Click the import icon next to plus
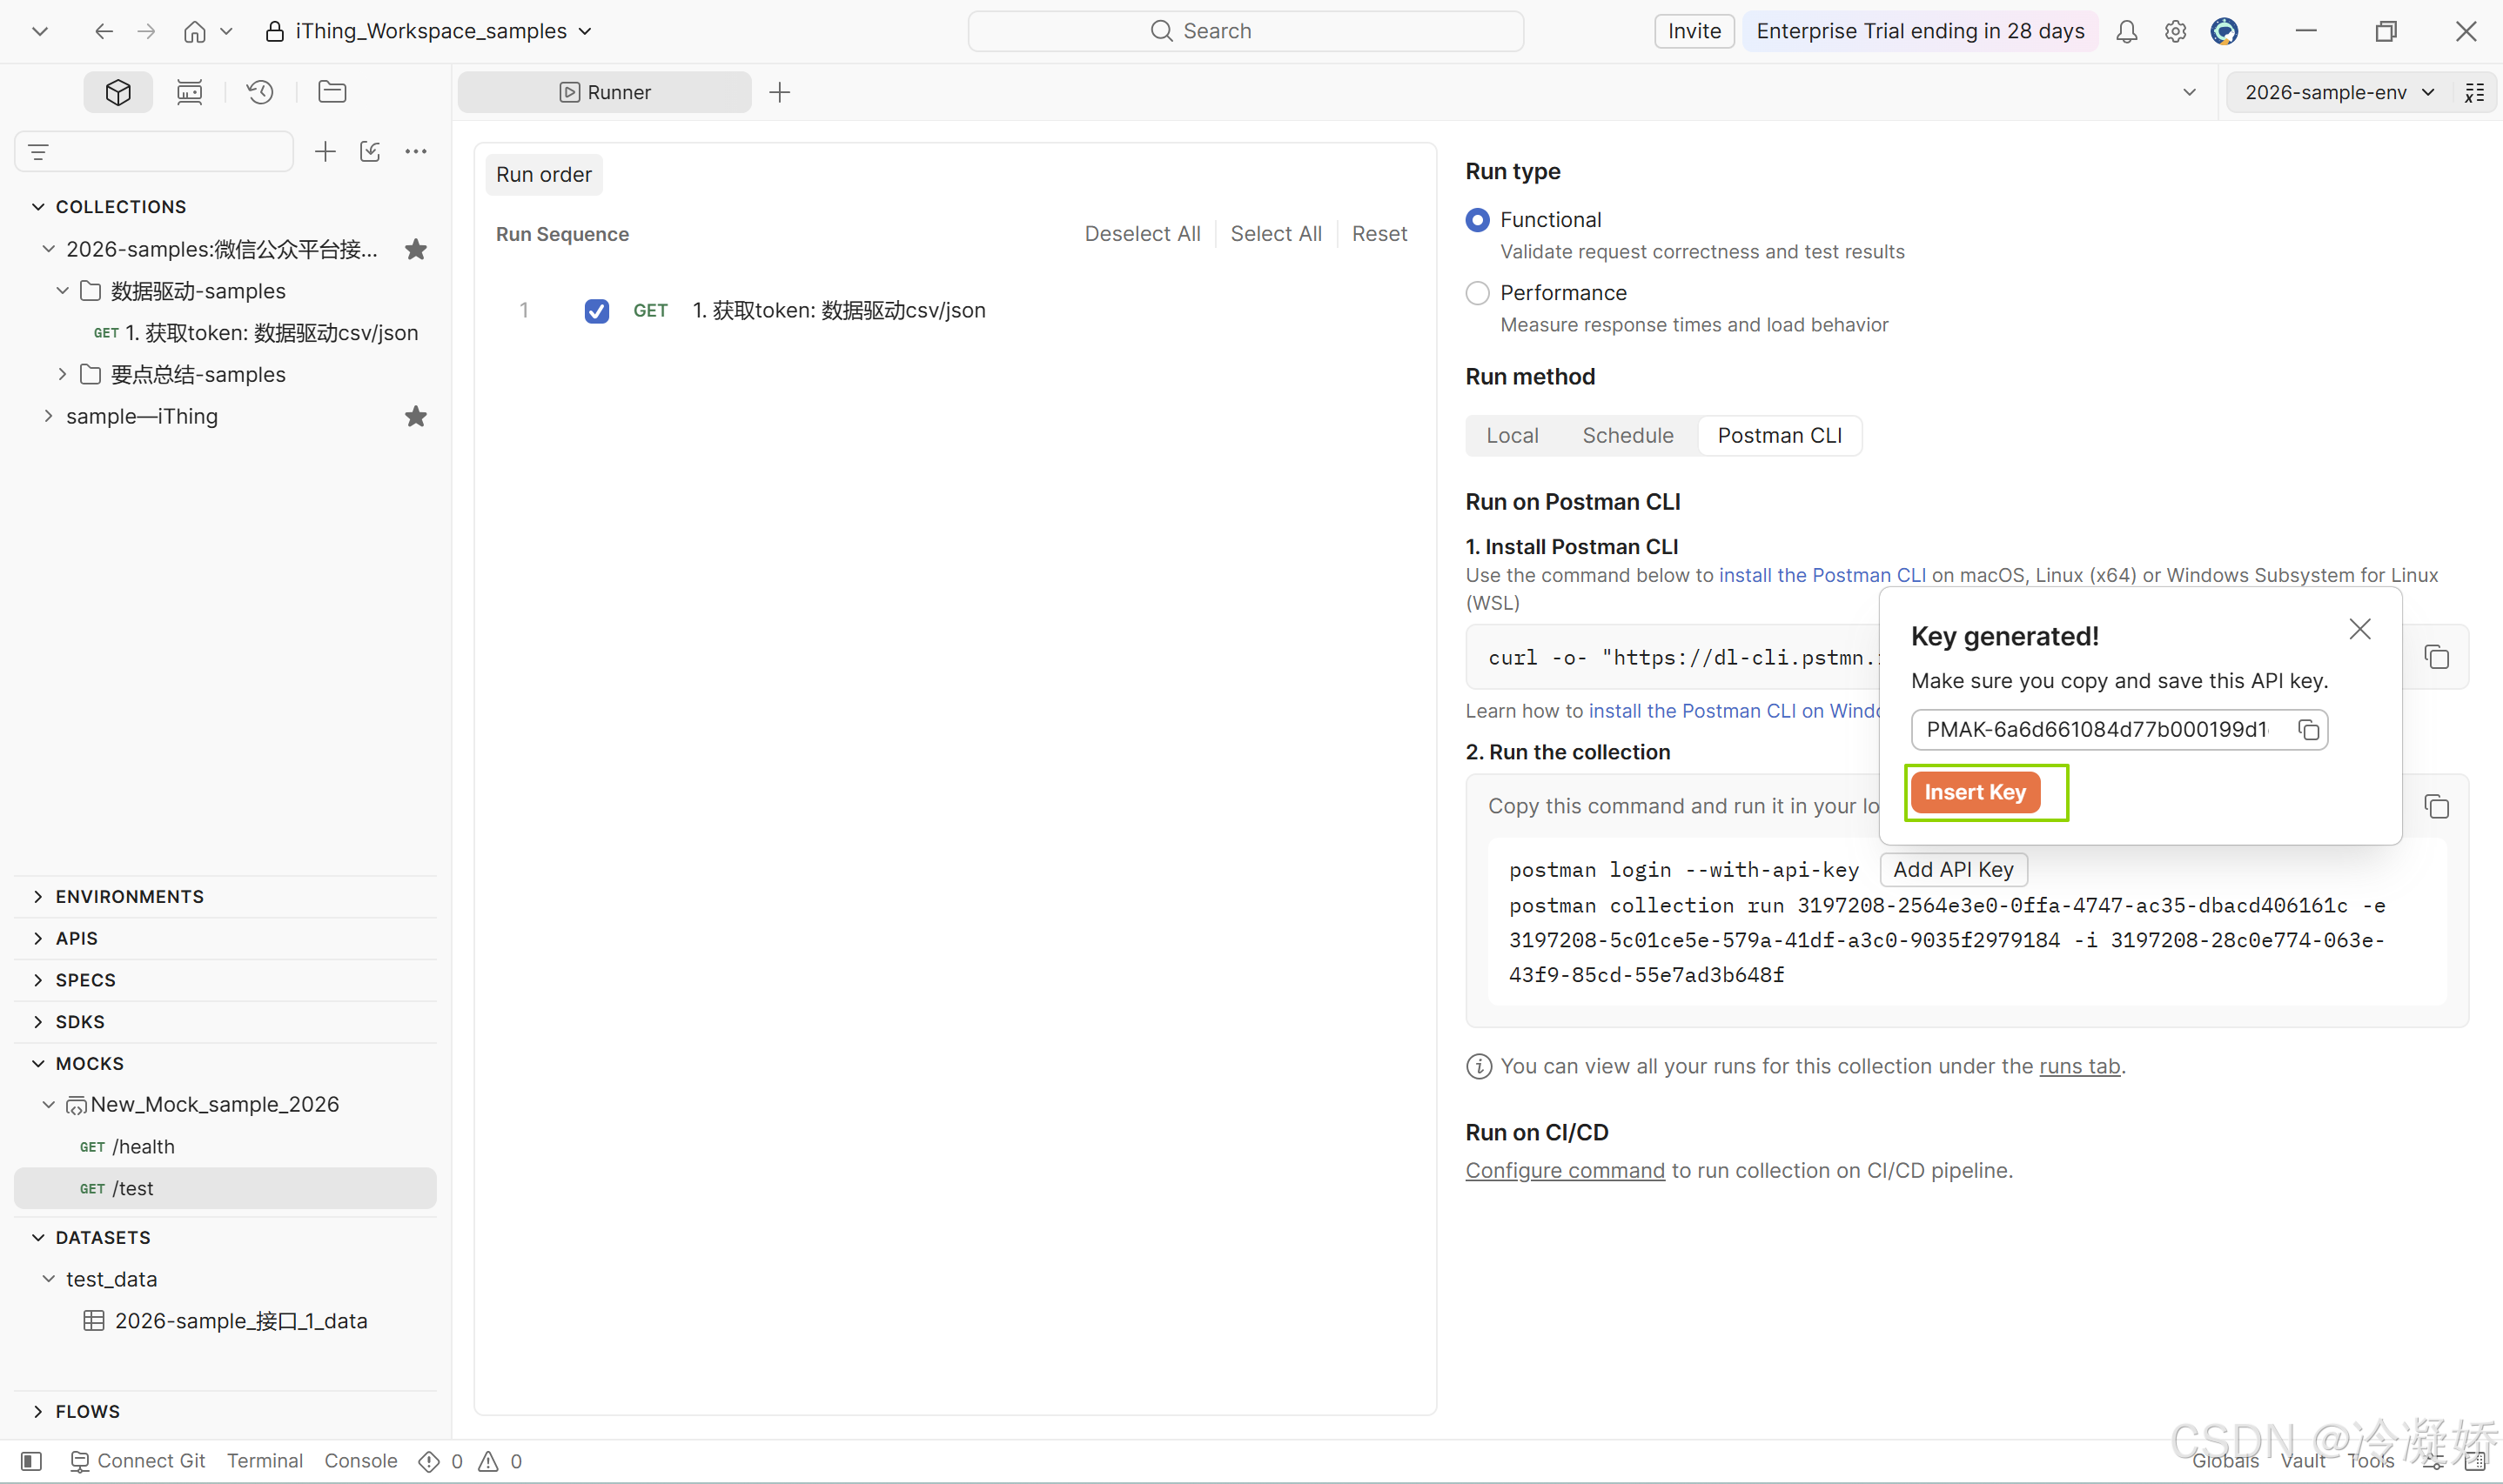Viewport: 2503px width, 1484px height. point(370,152)
